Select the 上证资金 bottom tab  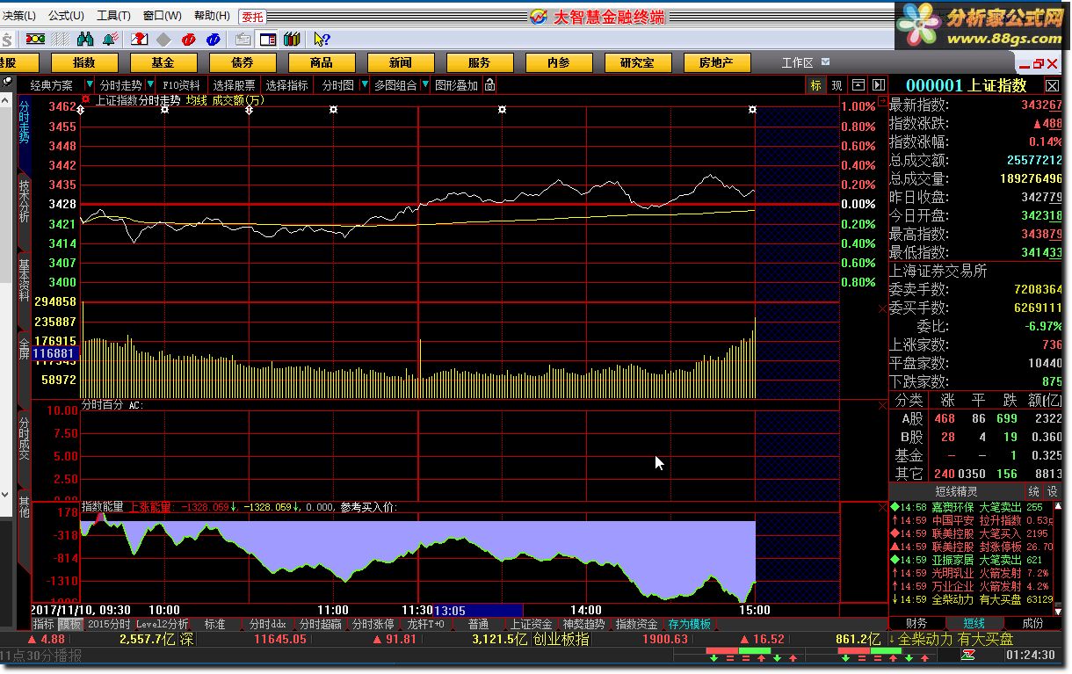point(531,624)
